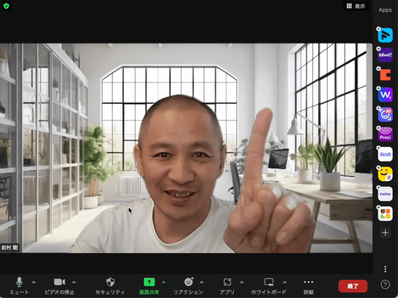398x298 pixels.
Task: Click the red 終了 end button
Action: 353,286
